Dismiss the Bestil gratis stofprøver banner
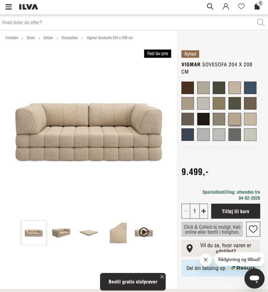Image resolution: width=268 pixels, height=292 pixels. point(162,277)
